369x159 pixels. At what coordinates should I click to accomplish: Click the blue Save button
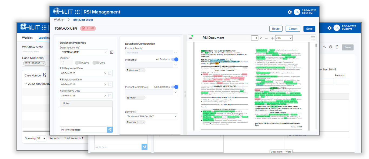pyautogui.click(x=309, y=29)
